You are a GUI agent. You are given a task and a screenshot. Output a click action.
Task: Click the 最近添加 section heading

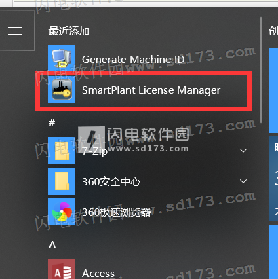[x=69, y=31]
